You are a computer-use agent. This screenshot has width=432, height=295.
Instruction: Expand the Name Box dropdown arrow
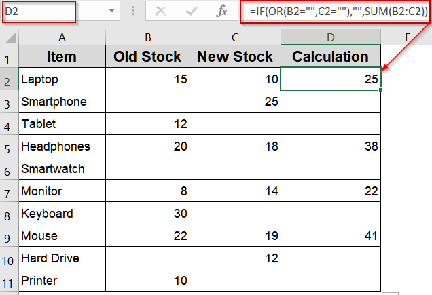coord(111,11)
